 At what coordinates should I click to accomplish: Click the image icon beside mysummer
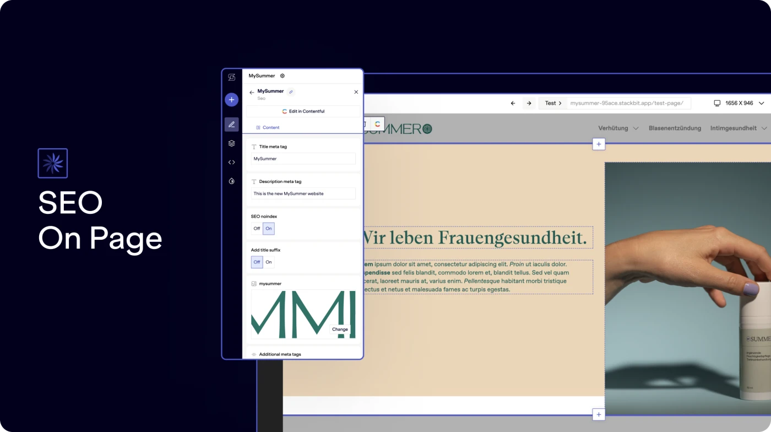coord(254,284)
